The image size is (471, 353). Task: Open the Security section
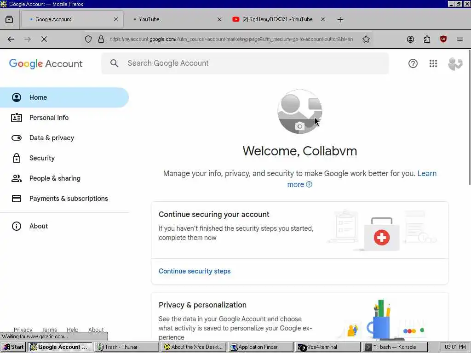(x=64, y=158)
